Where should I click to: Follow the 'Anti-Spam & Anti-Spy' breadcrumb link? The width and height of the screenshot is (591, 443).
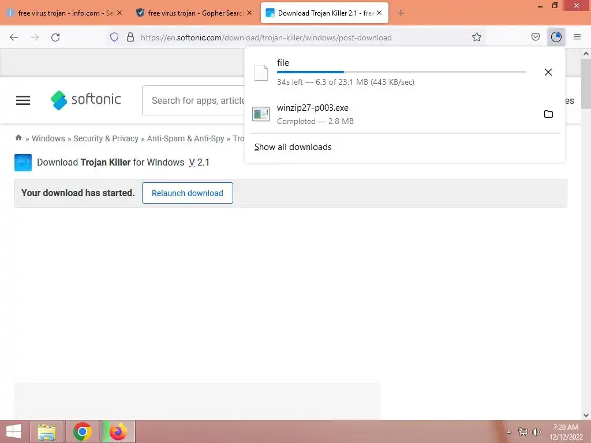tap(185, 138)
